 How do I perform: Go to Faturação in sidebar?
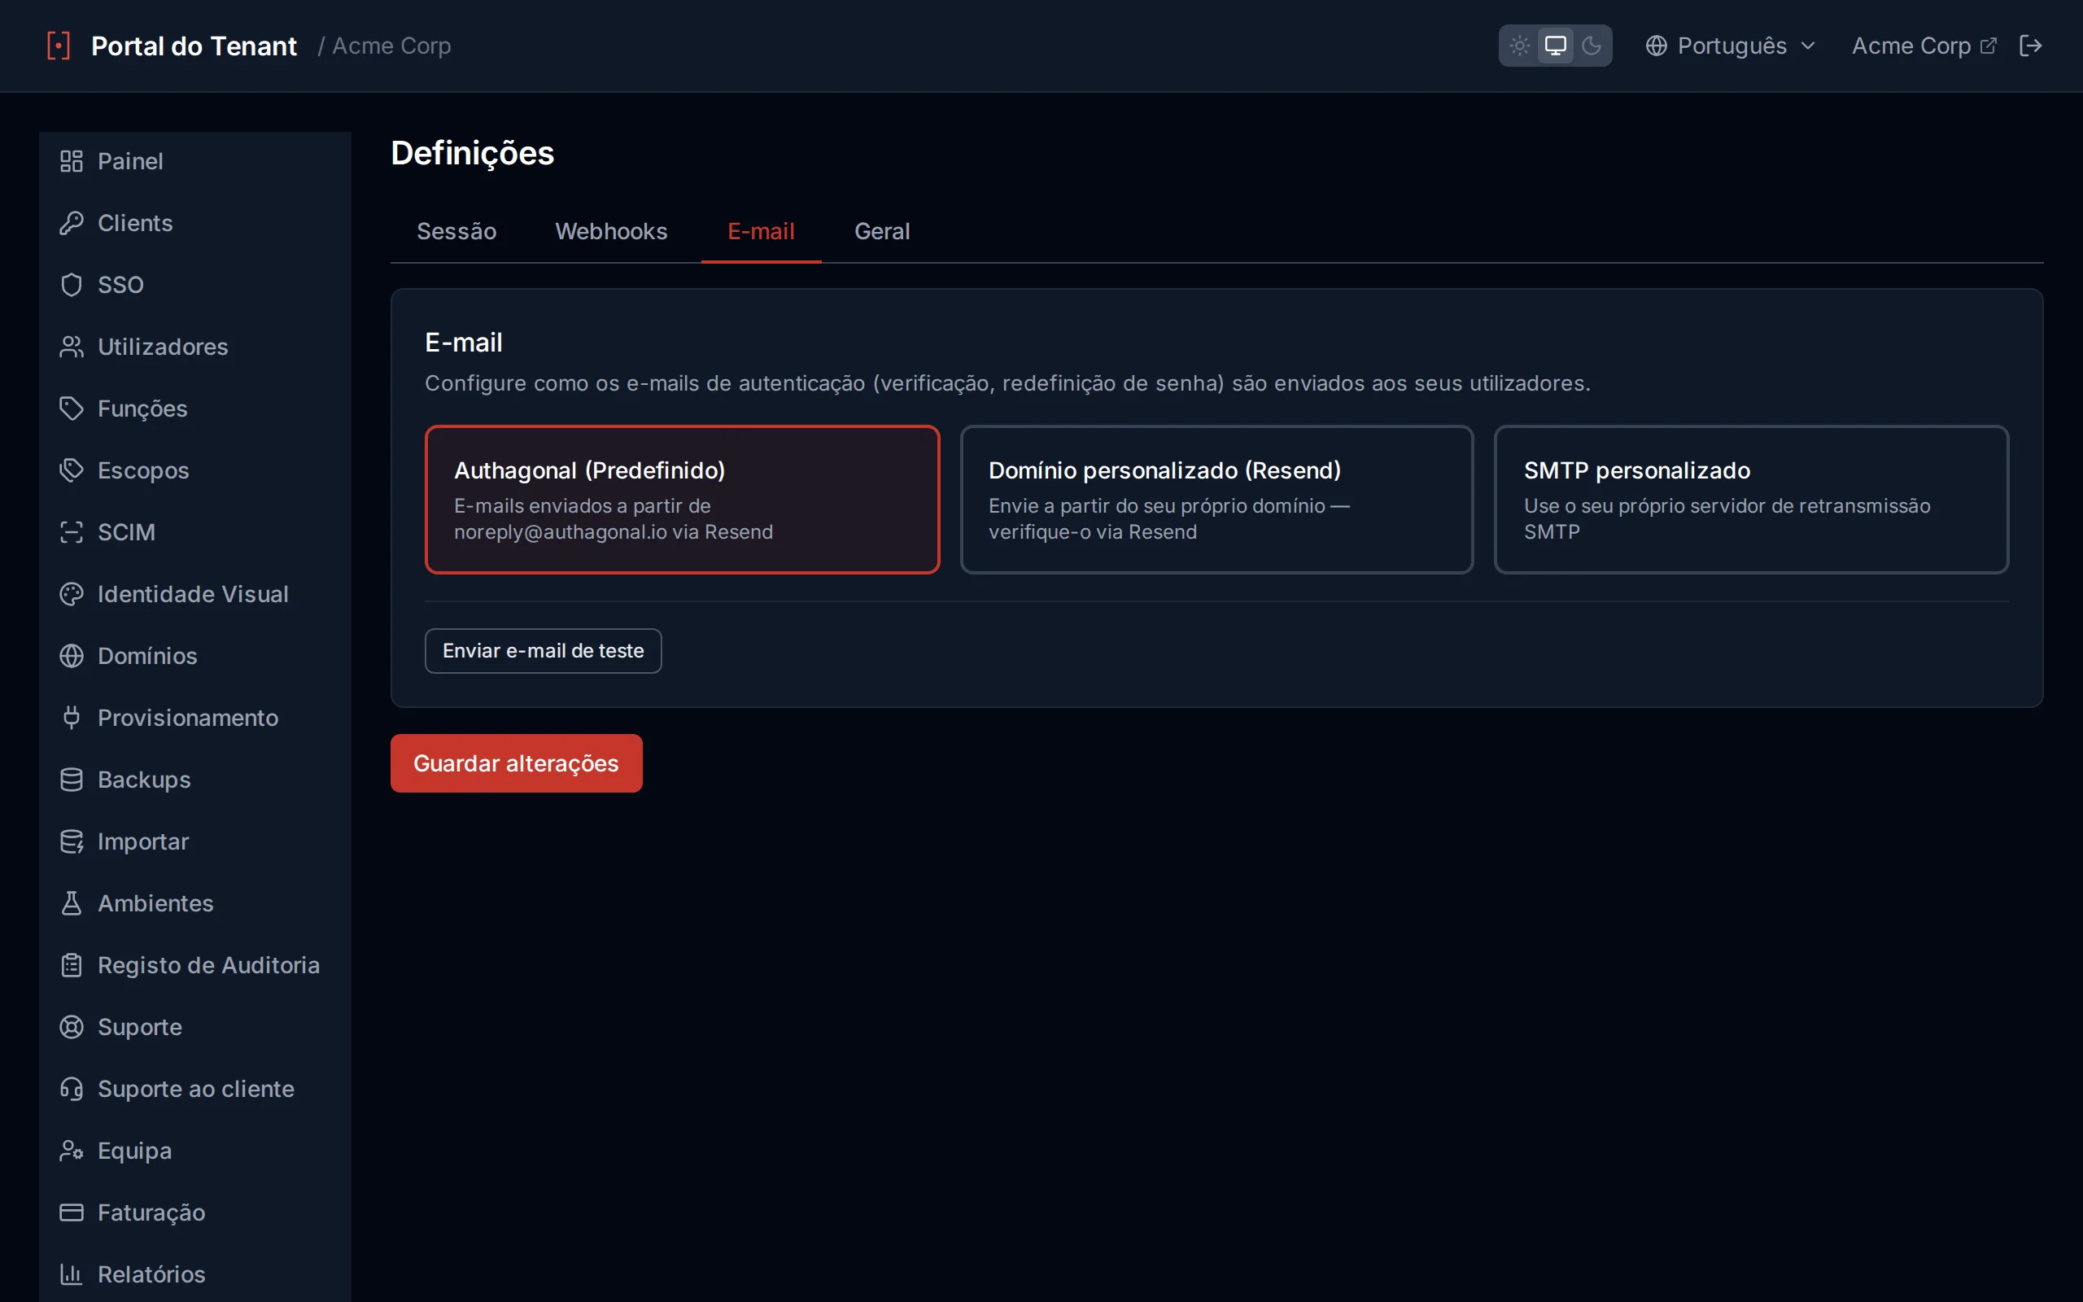pyautogui.click(x=195, y=1212)
